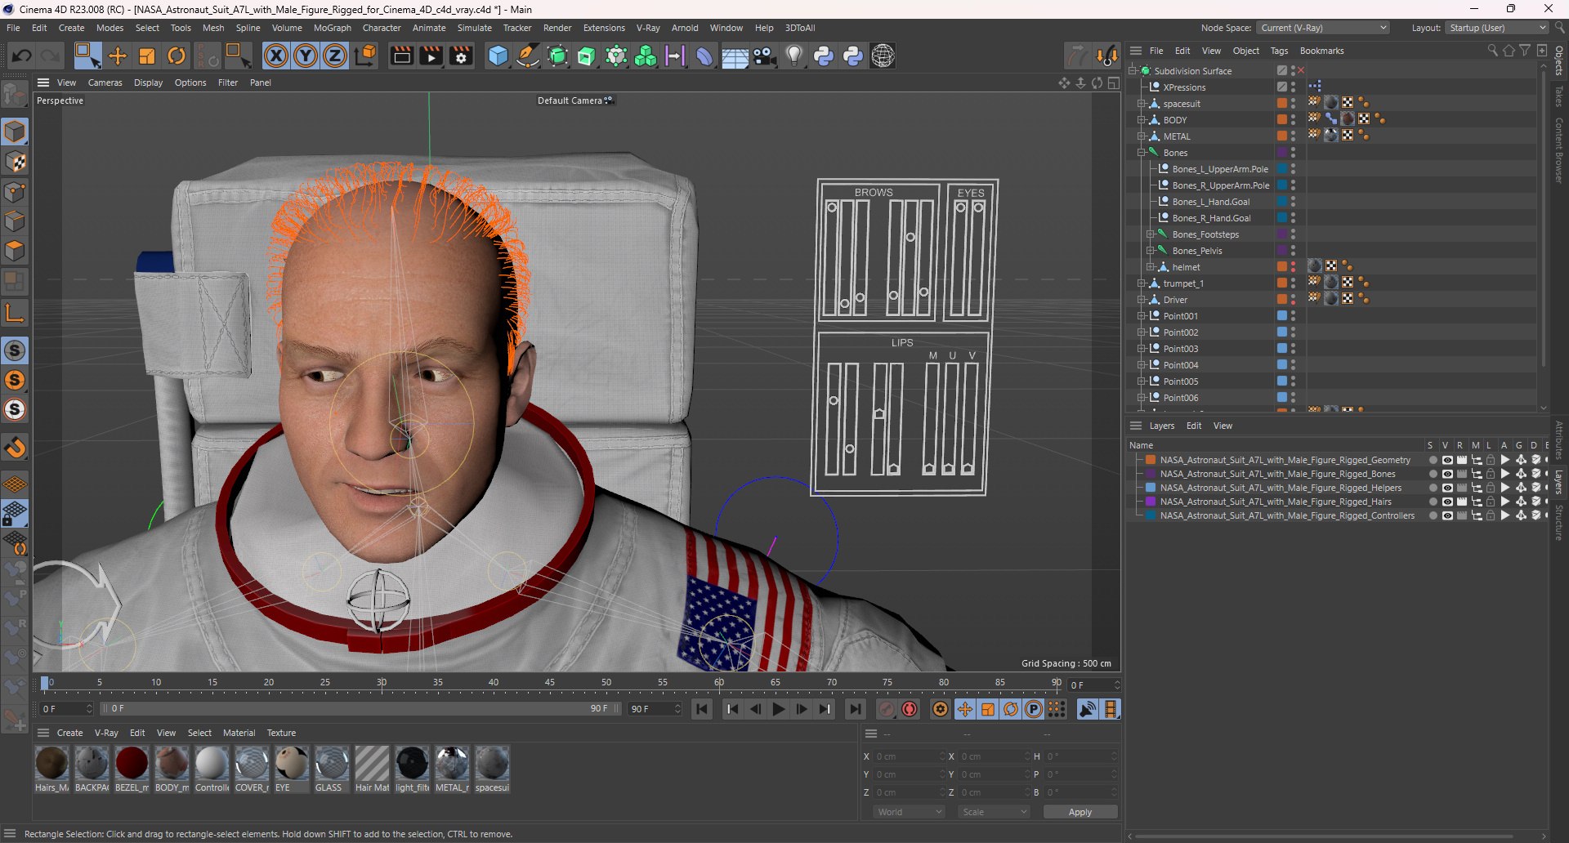Viewport: 1569px width, 843px height.
Task: Select the Rotate tool
Action: click(177, 56)
